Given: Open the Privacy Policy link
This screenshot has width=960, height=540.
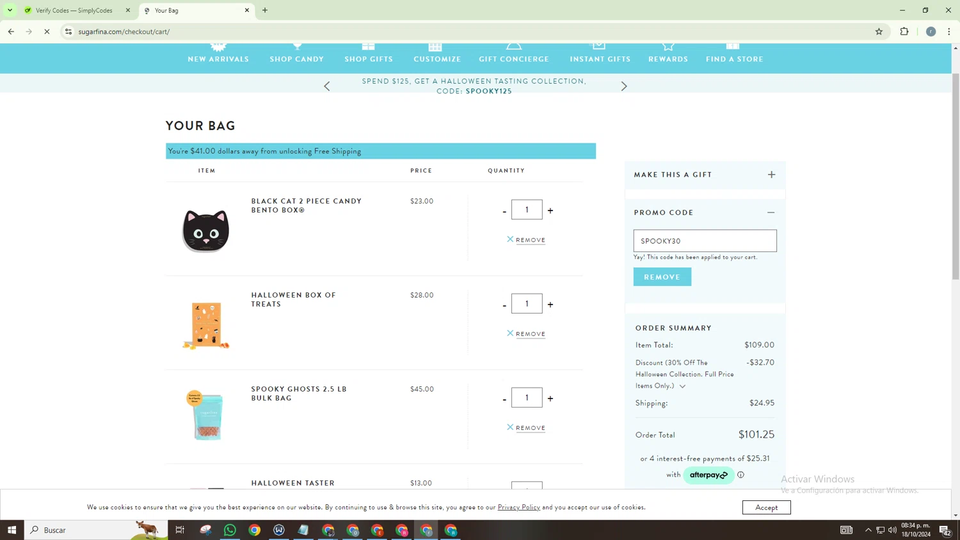Looking at the screenshot, I should tap(519, 507).
